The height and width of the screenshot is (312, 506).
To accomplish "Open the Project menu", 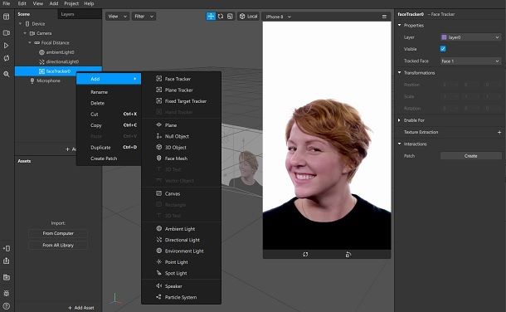I will click(71, 3).
